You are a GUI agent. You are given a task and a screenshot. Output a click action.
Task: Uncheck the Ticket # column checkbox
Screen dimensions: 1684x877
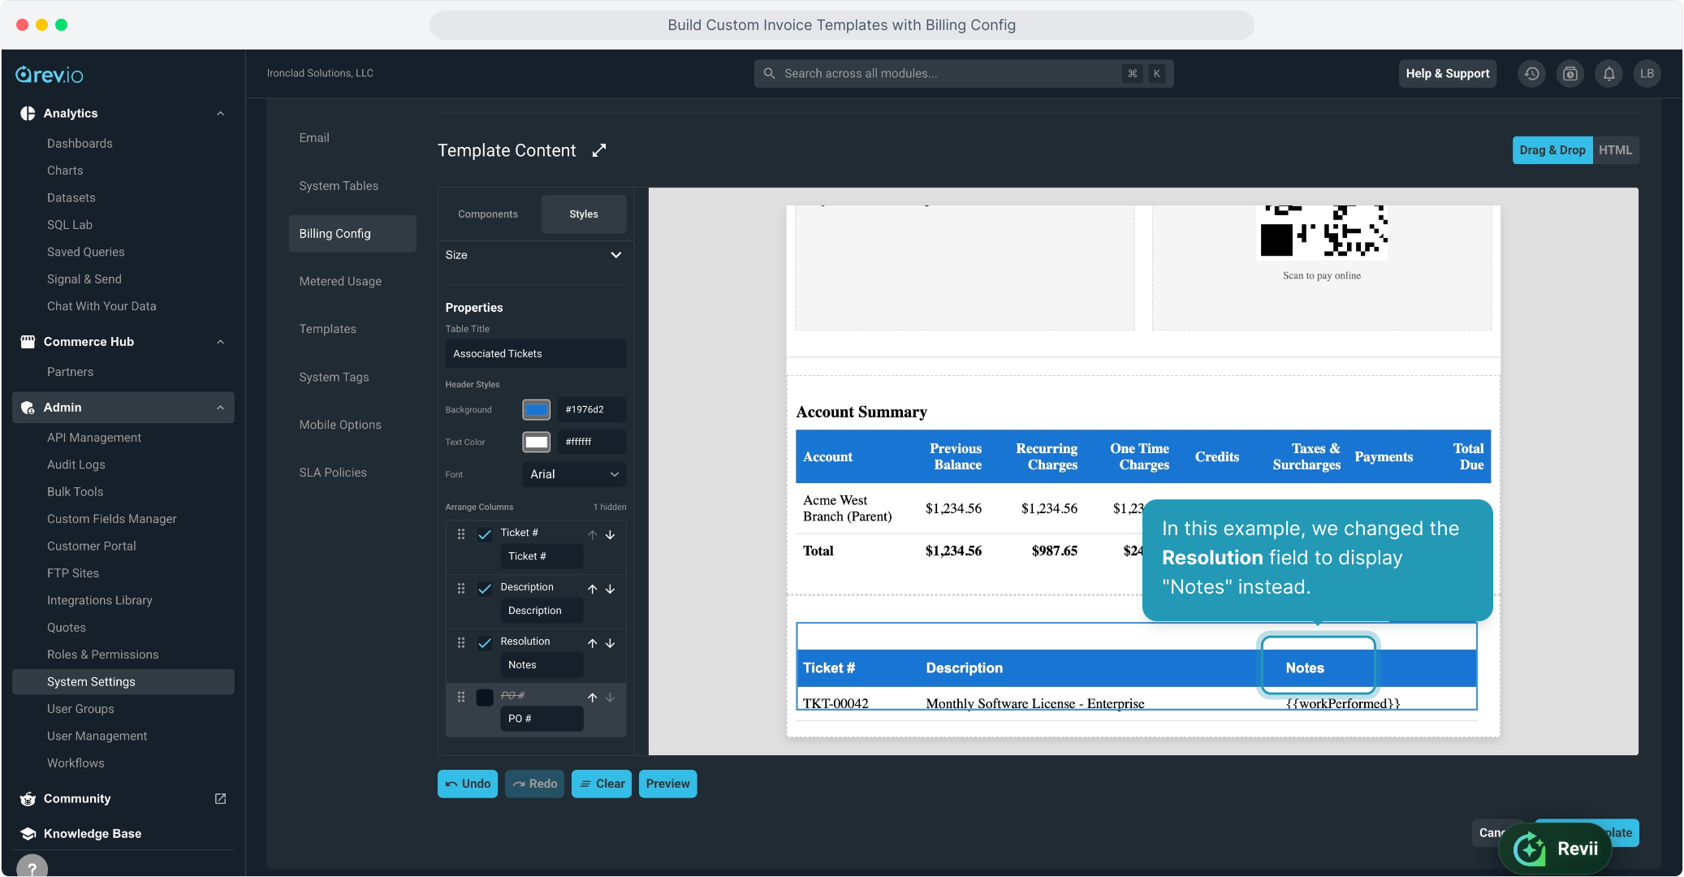coord(485,534)
